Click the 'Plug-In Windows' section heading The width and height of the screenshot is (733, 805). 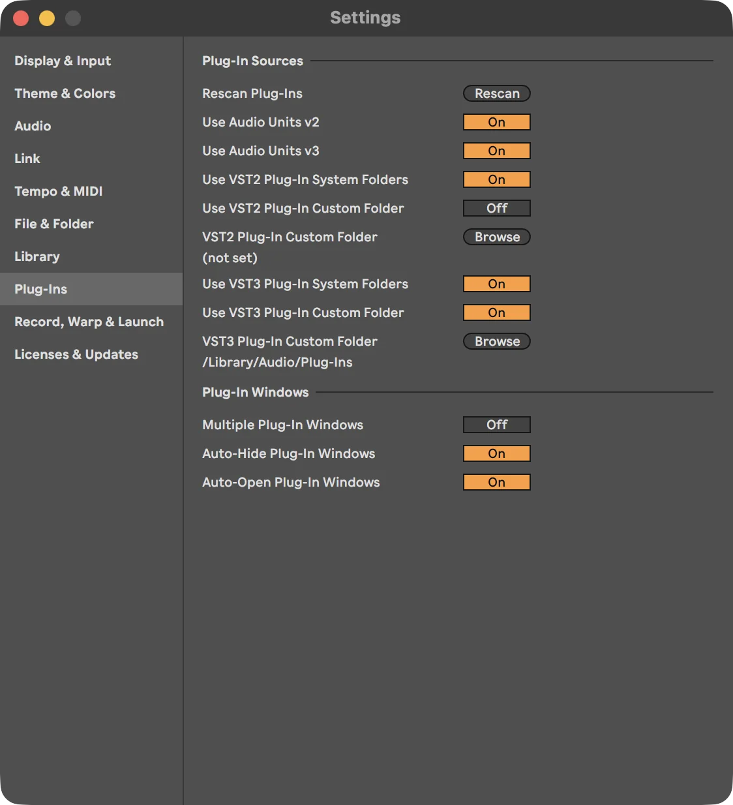point(256,392)
